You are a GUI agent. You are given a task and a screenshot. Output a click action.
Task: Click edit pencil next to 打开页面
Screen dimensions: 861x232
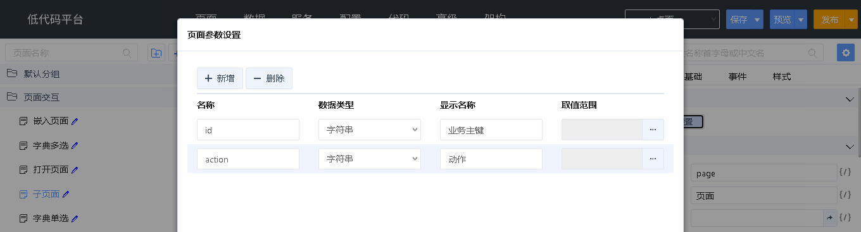[75, 169]
